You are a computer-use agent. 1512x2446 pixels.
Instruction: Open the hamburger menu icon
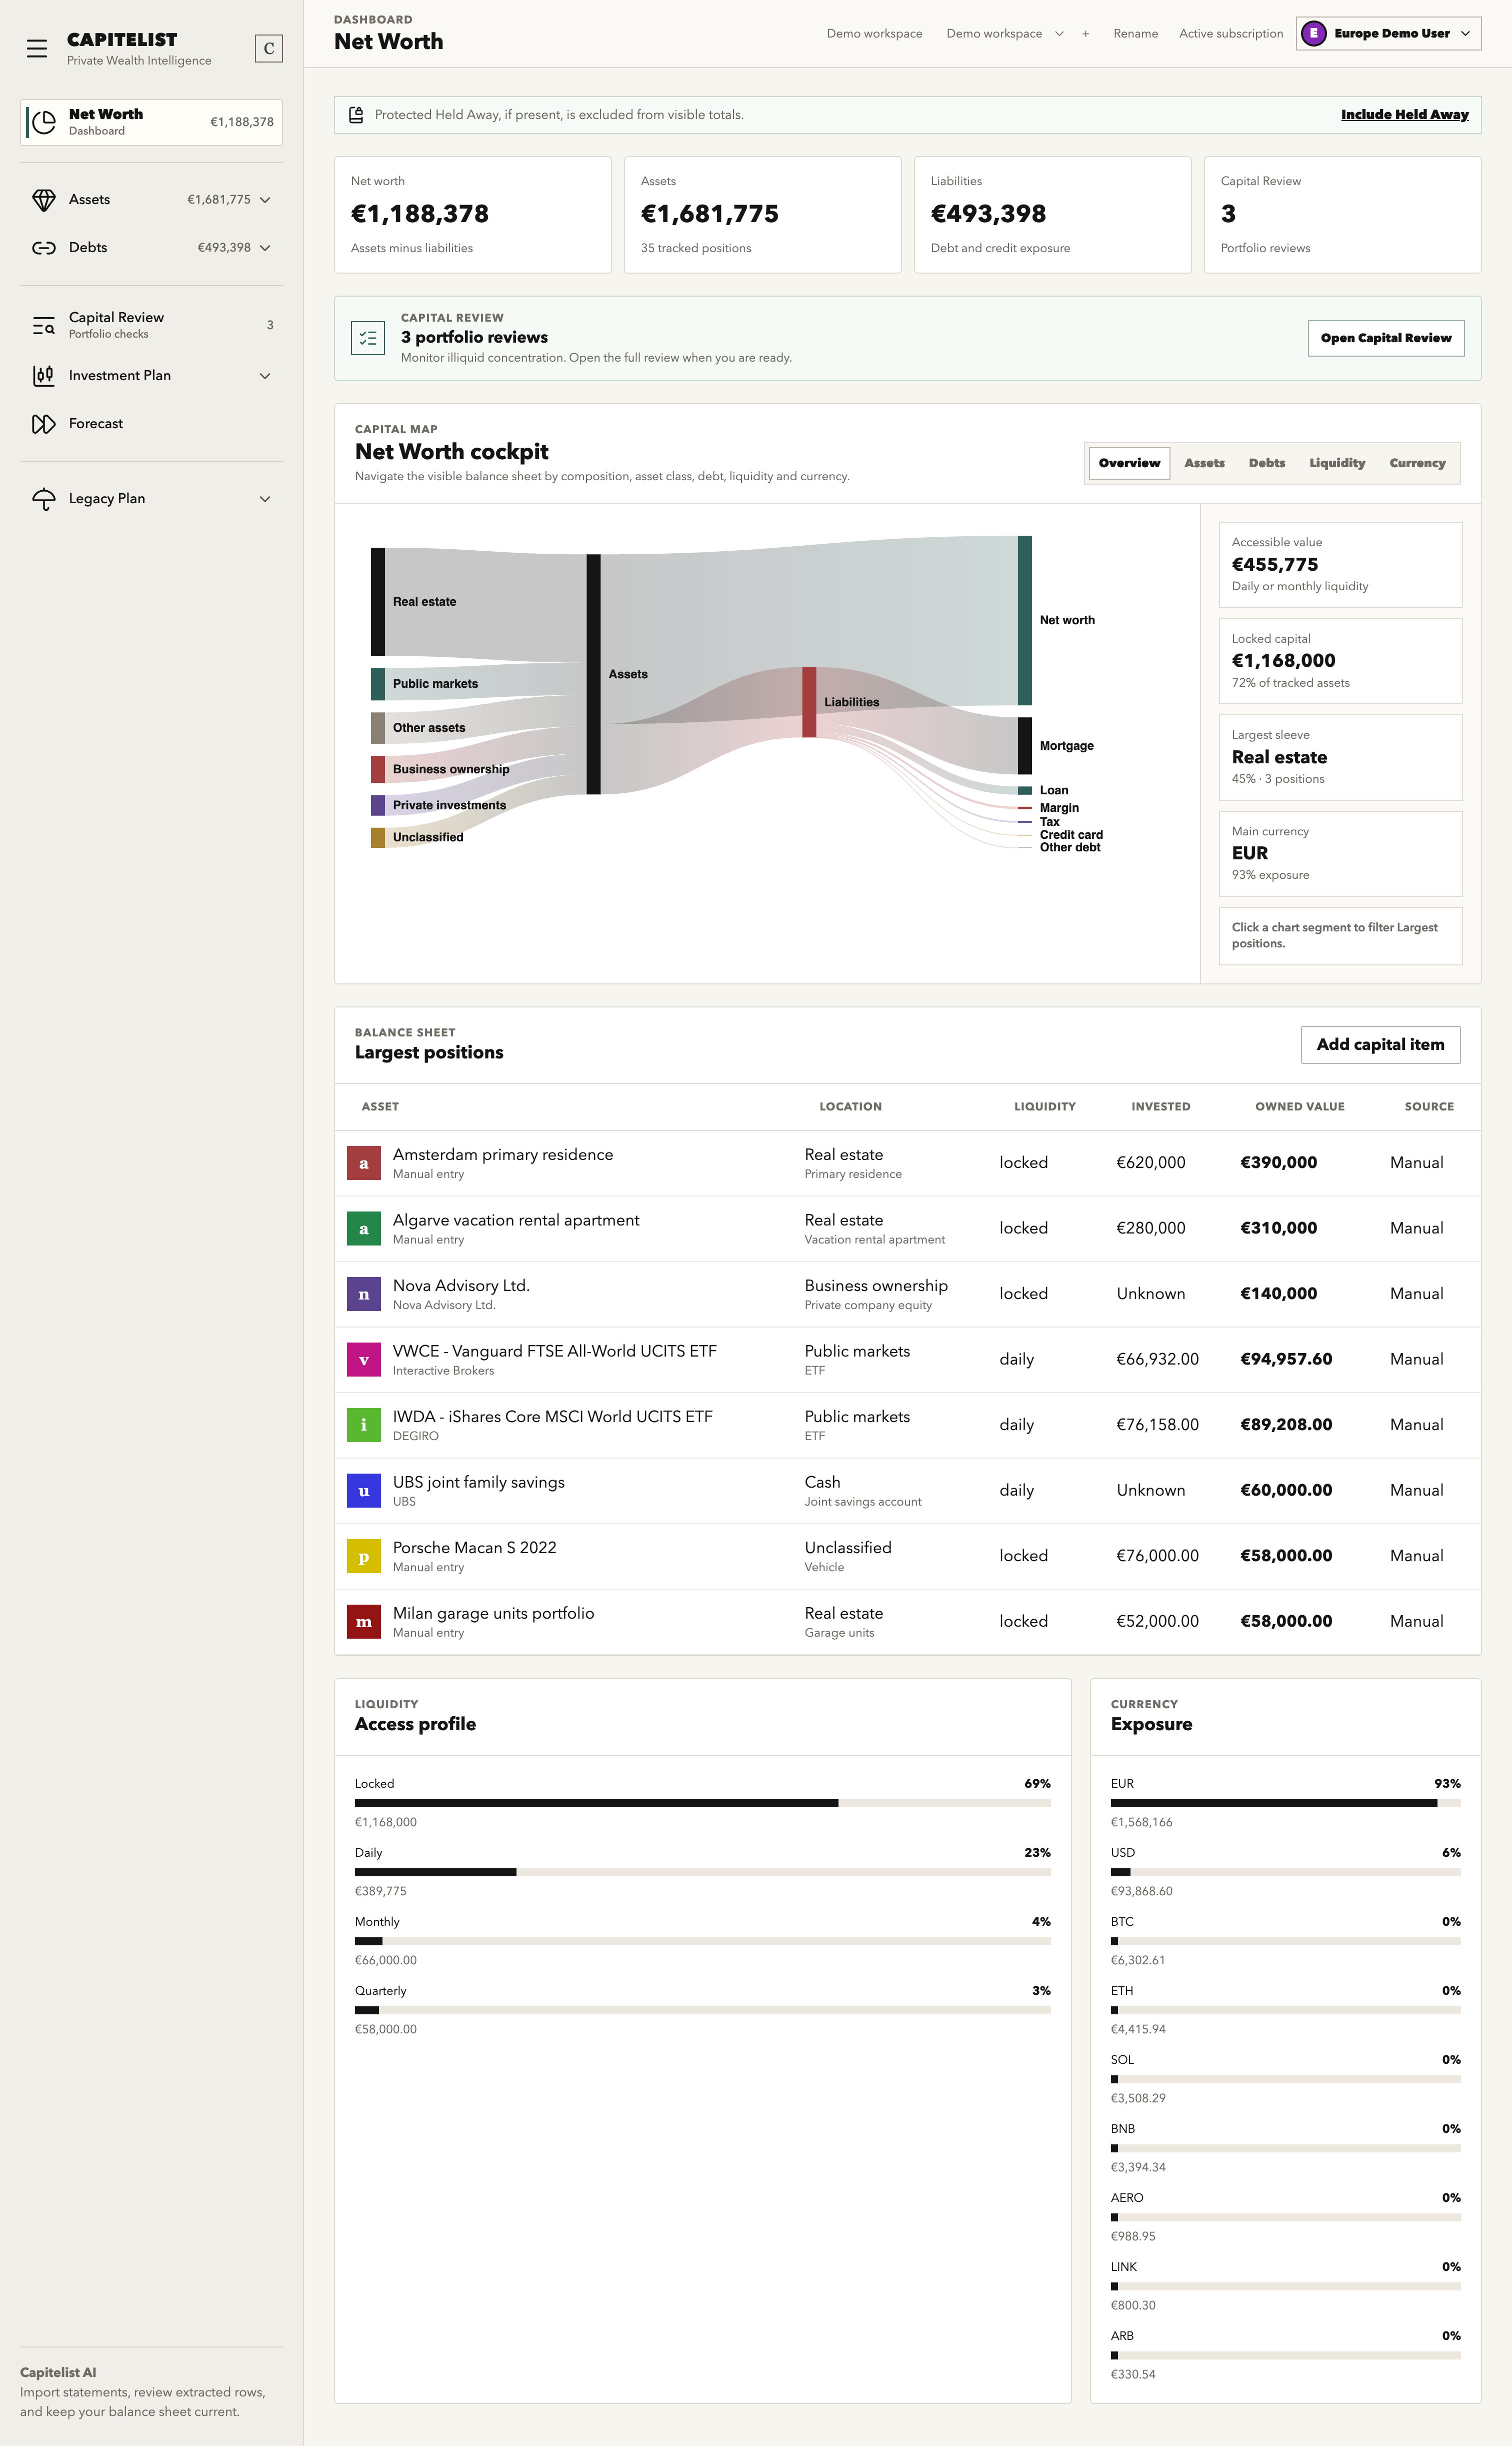(x=37, y=48)
